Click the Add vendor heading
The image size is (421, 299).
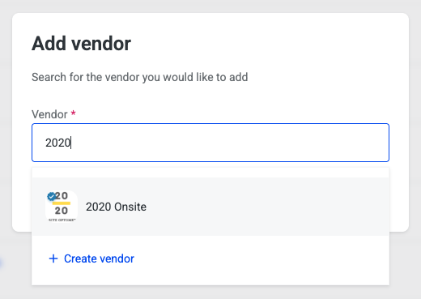click(x=81, y=44)
